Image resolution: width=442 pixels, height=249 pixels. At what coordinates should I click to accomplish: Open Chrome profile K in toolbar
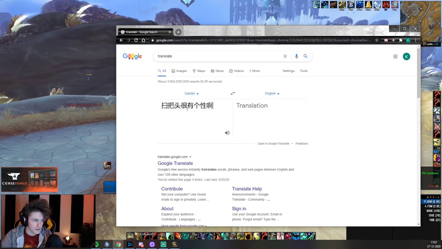408,40
